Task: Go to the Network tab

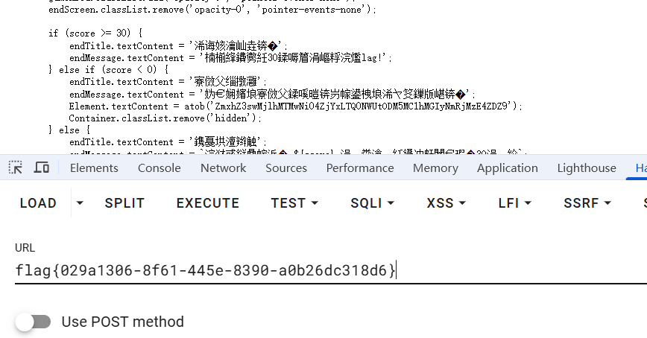Action: point(223,168)
